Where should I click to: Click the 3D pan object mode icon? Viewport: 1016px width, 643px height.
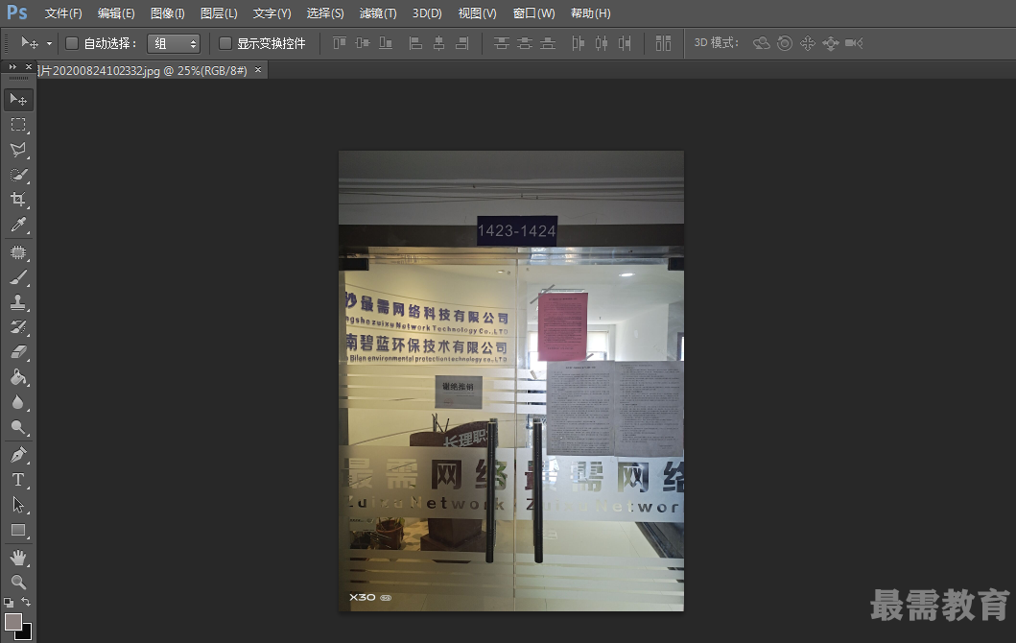tap(808, 43)
